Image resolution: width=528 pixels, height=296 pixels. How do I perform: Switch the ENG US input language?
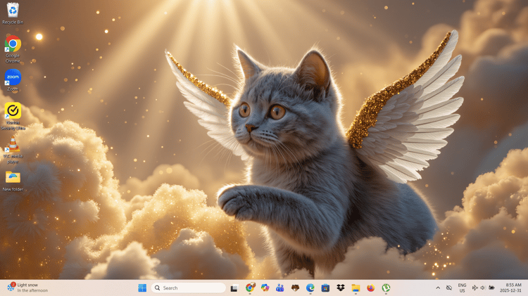coord(462,288)
